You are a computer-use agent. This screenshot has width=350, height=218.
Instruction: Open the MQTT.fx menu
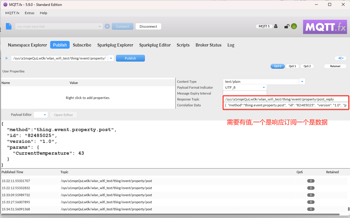tap(12, 13)
